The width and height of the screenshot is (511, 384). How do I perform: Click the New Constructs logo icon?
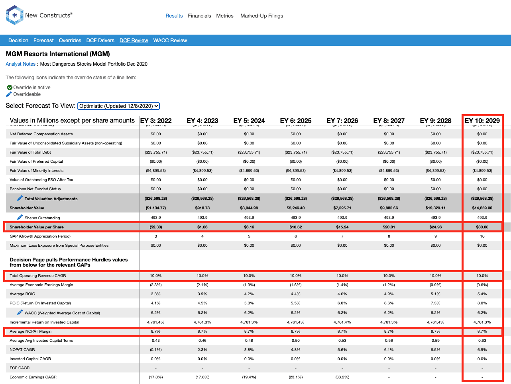pyautogui.click(x=15, y=15)
